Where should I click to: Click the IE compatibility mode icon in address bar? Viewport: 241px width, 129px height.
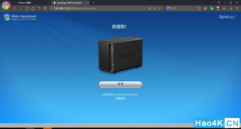pos(150,8)
